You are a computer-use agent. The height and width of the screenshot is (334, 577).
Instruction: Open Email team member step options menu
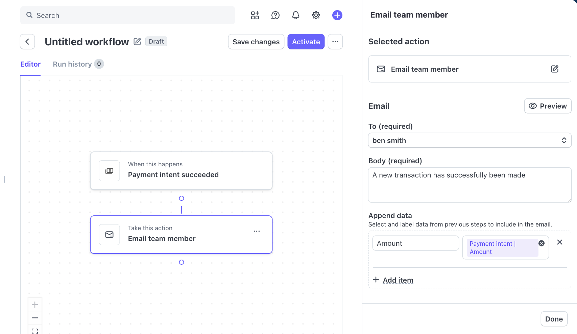(x=257, y=231)
